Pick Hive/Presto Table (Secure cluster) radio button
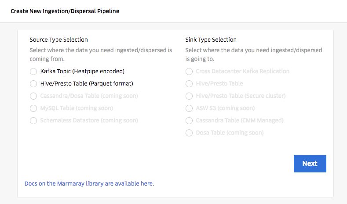347x204 pixels. click(x=189, y=96)
